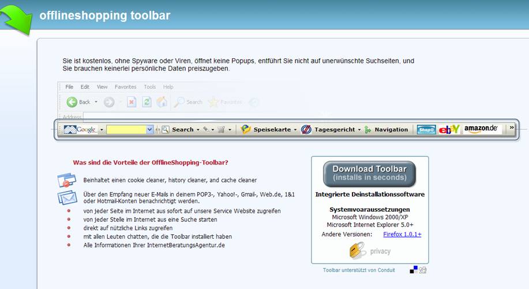529x289 pixels.
Task: Click the green arrow logo
Action: [x=16, y=19]
